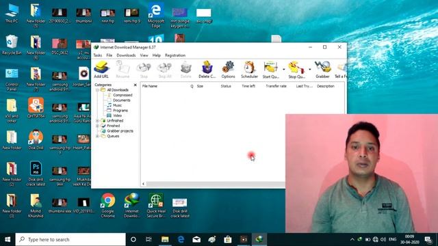This screenshot has height=246, width=438.
Task: Open QHTSFT64 desktop icon
Action: coord(36,108)
